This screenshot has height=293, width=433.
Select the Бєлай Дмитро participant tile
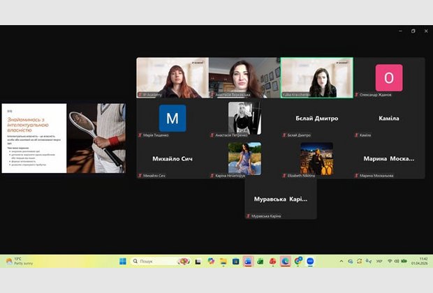click(x=317, y=118)
